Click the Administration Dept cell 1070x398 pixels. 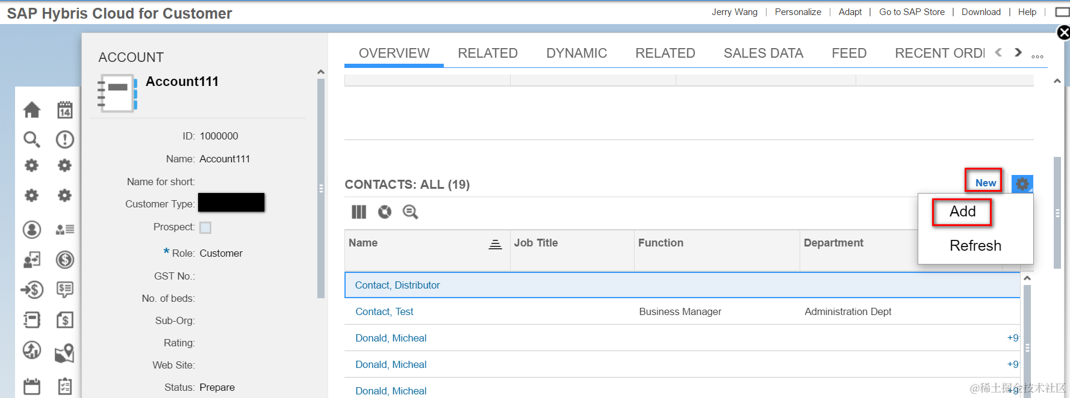click(x=848, y=311)
